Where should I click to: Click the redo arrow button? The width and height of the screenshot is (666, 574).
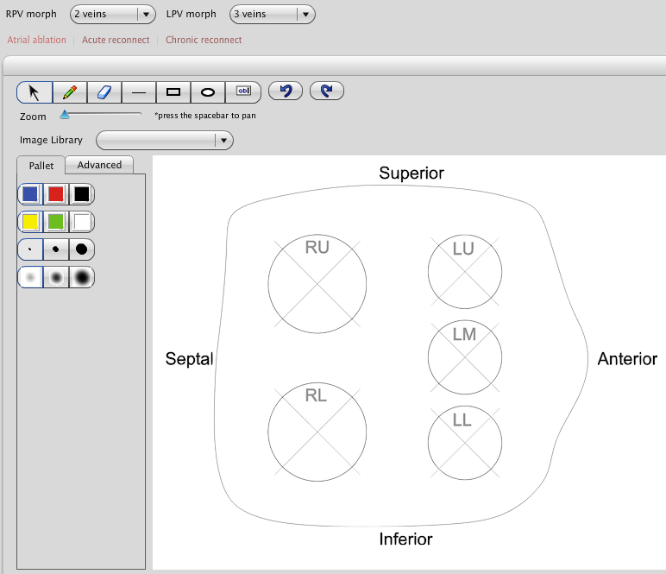[x=327, y=91]
